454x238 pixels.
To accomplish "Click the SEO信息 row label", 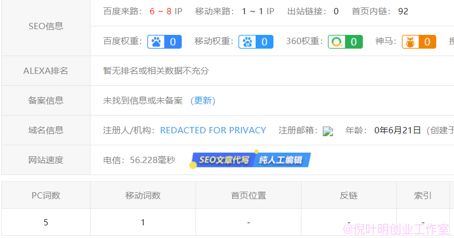I will (46, 26).
